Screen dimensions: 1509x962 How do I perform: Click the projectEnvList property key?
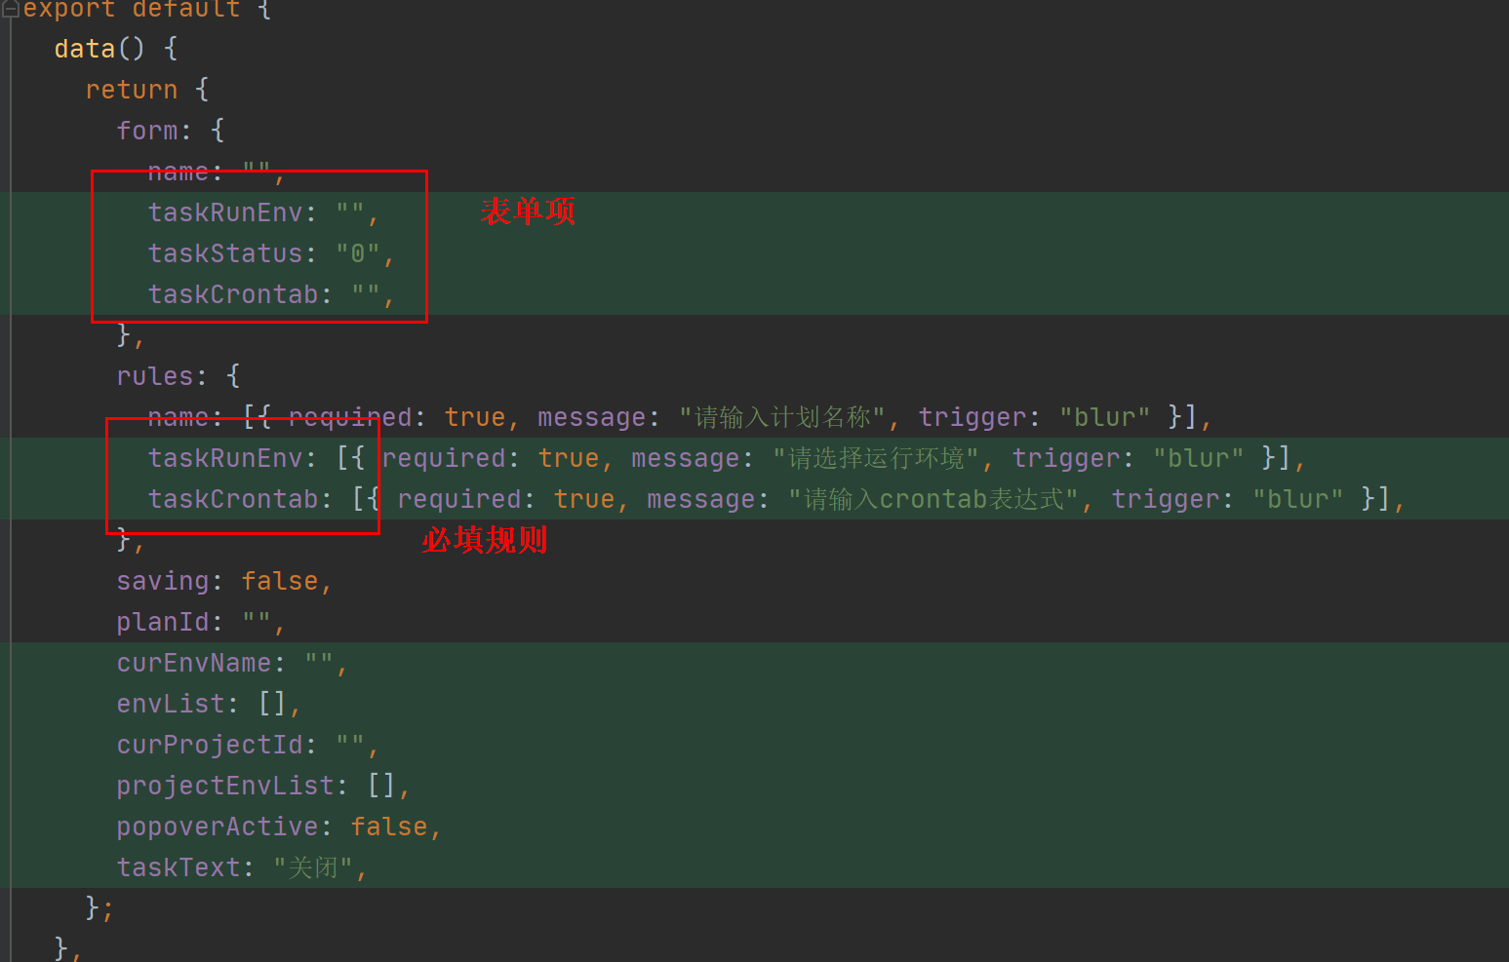(x=225, y=786)
